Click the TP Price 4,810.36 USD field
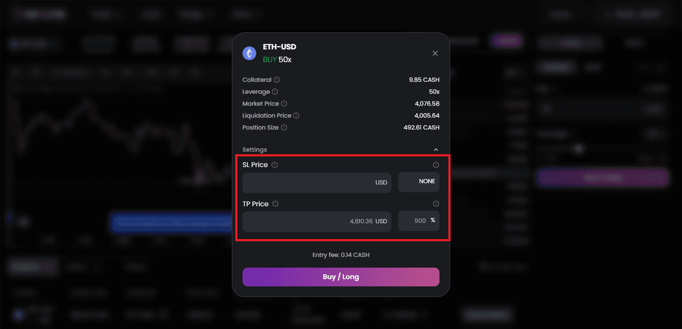 tap(317, 222)
